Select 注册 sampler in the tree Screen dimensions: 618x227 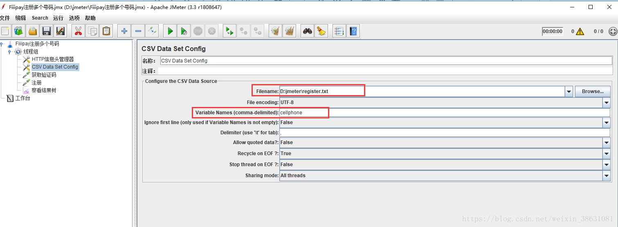click(x=36, y=82)
